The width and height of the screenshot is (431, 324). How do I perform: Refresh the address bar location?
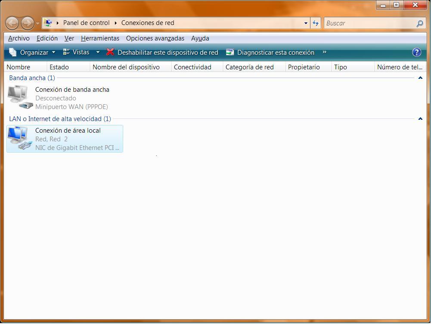[x=316, y=23]
